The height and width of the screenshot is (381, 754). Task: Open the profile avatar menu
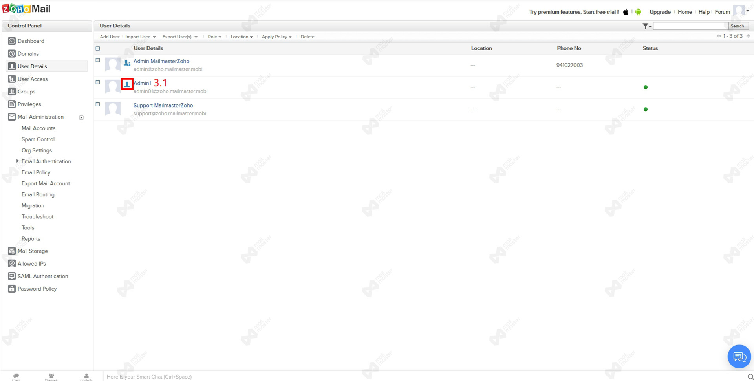741,11
